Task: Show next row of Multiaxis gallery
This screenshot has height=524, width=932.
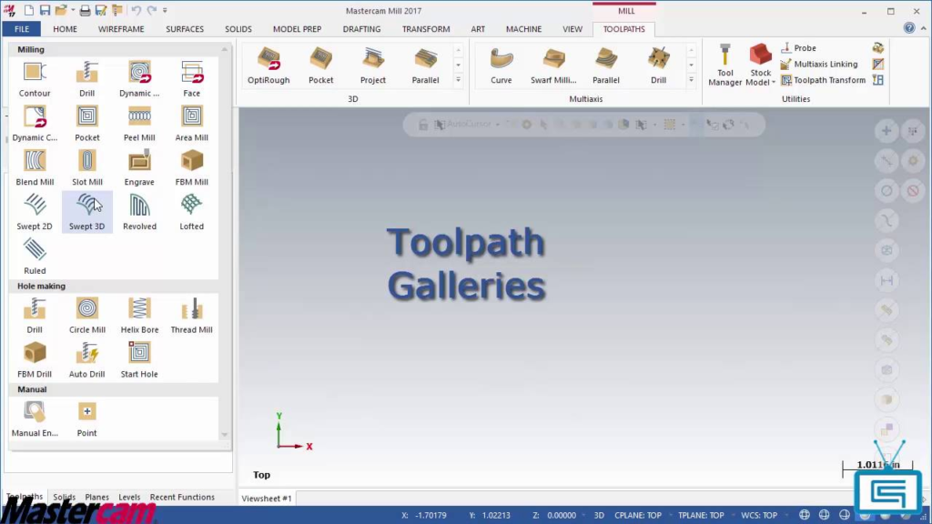Action: pyautogui.click(x=692, y=65)
